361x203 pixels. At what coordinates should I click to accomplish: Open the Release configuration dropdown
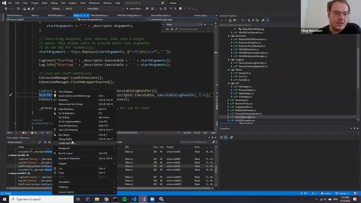point(57,9)
